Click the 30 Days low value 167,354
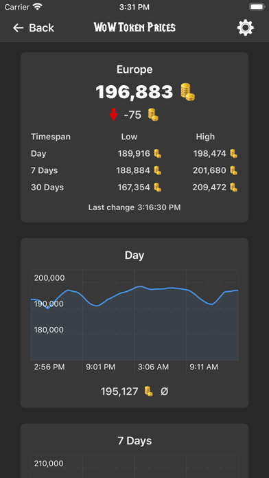269x478 pixels. click(x=134, y=187)
